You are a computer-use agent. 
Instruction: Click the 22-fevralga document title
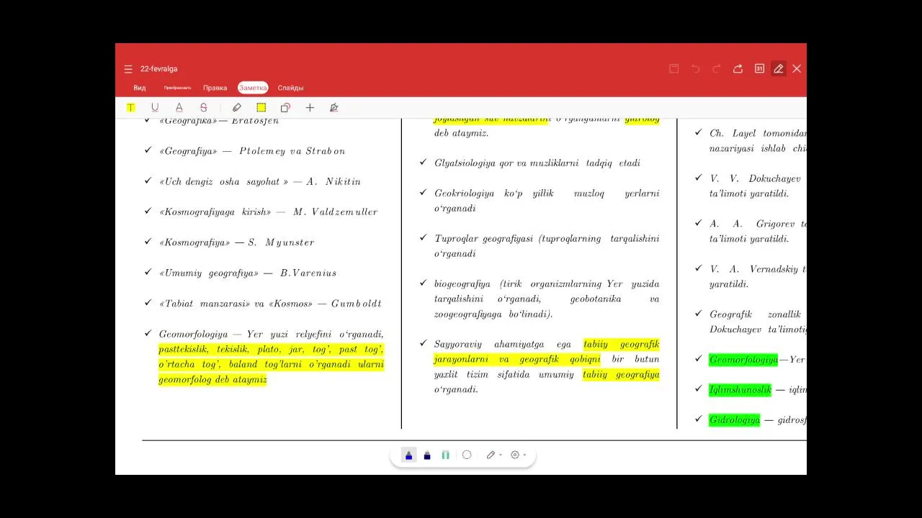(x=159, y=69)
